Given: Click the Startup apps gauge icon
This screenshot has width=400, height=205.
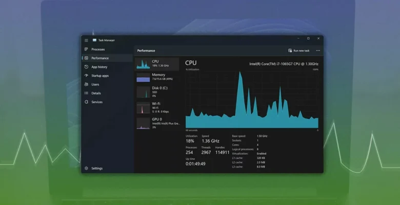Looking at the screenshot, I should click(86, 75).
